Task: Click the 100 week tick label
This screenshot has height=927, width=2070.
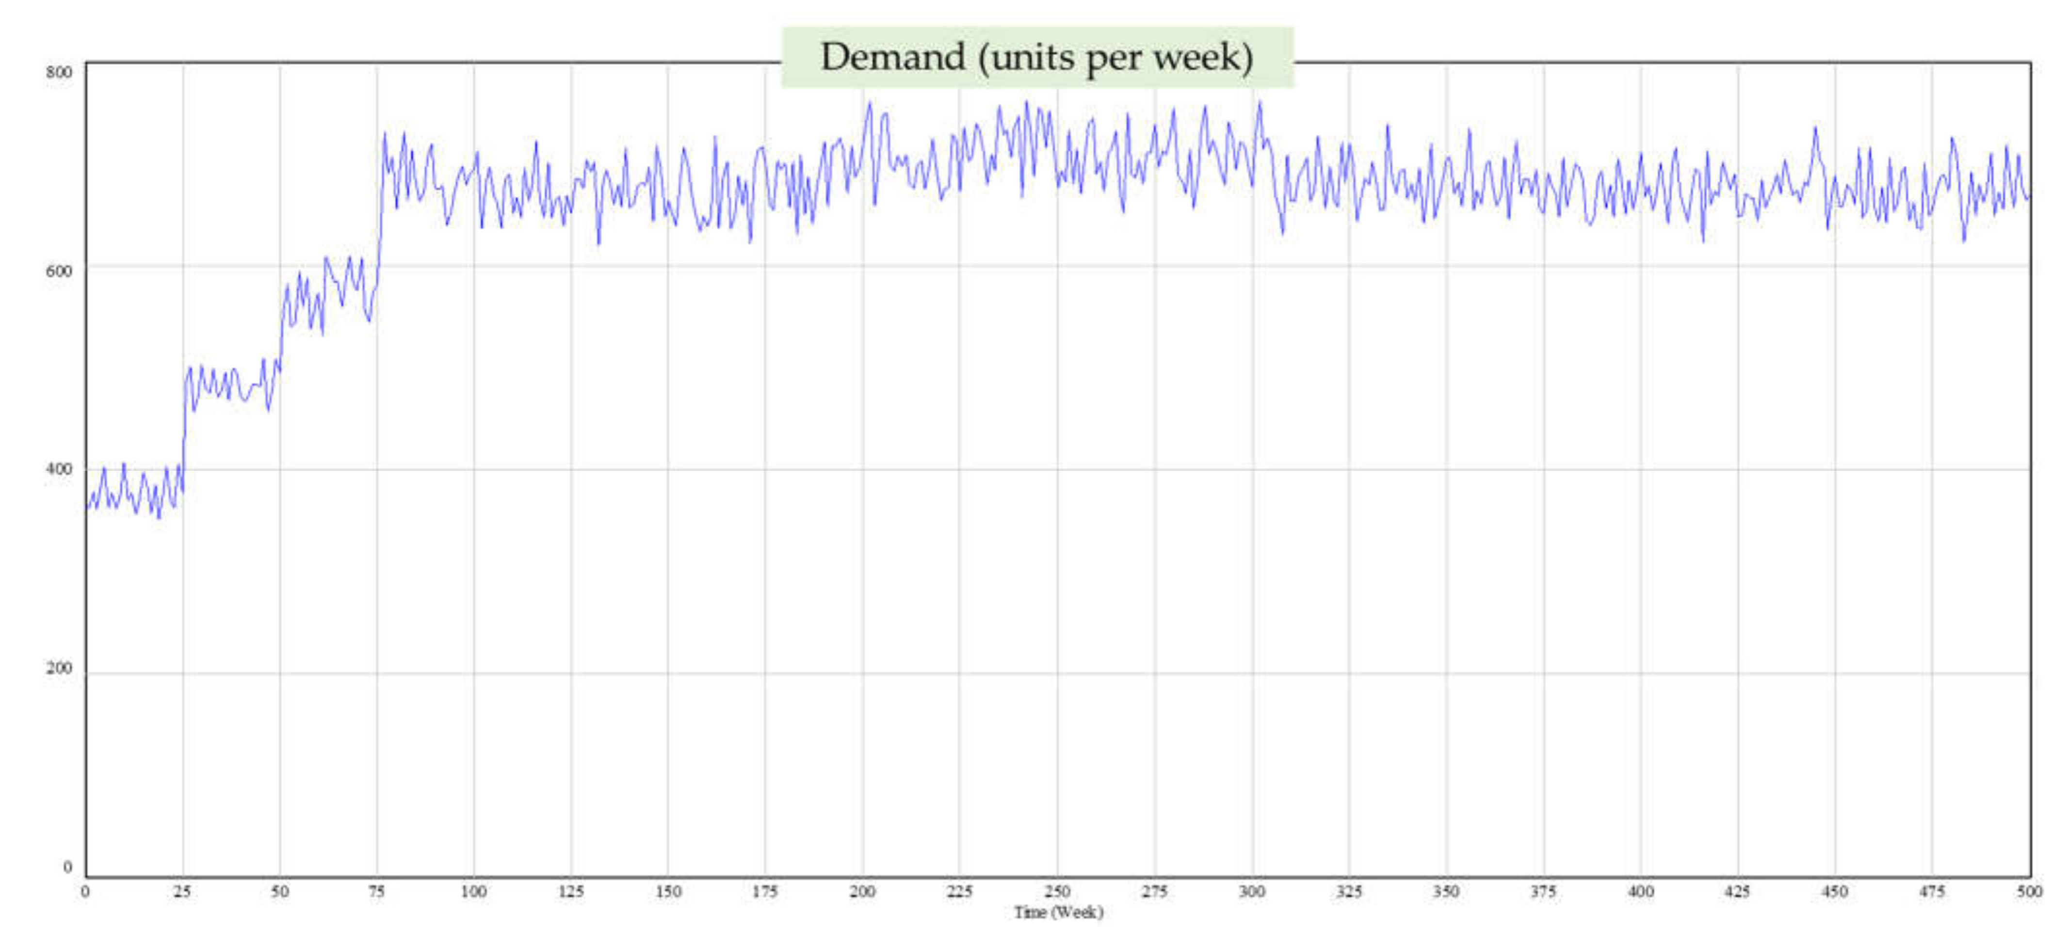Action: point(473,891)
